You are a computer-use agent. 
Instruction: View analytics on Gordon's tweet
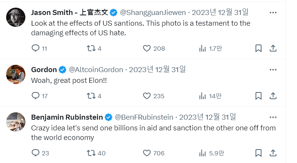tap(202, 96)
